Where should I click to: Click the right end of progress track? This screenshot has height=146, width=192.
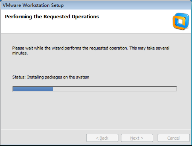pos(175,89)
